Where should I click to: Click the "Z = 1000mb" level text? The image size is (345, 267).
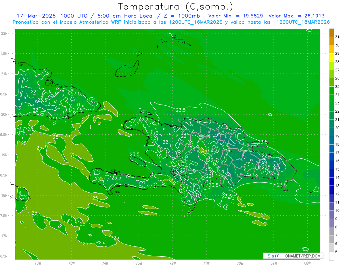click(x=181, y=16)
